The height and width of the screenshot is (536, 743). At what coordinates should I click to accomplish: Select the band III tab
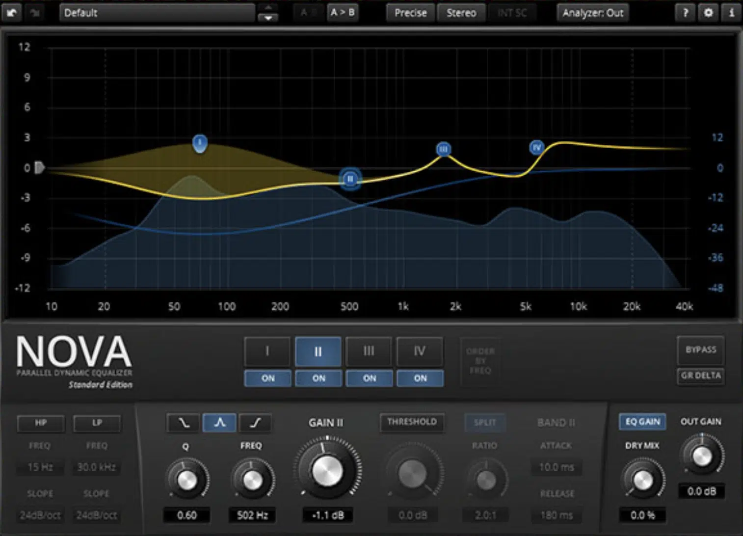pyautogui.click(x=369, y=351)
